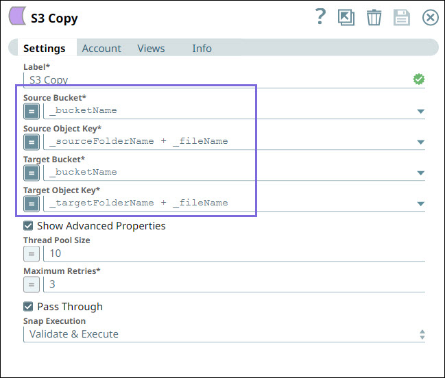
Task: Switch to the Account tab
Action: [x=101, y=49]
